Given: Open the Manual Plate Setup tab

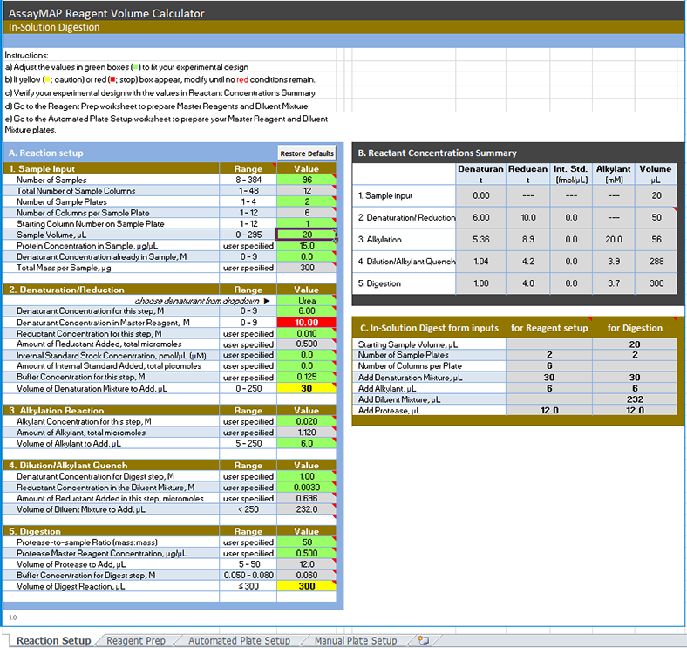Looking at the screenshot, I should click(x=356, y=640).
